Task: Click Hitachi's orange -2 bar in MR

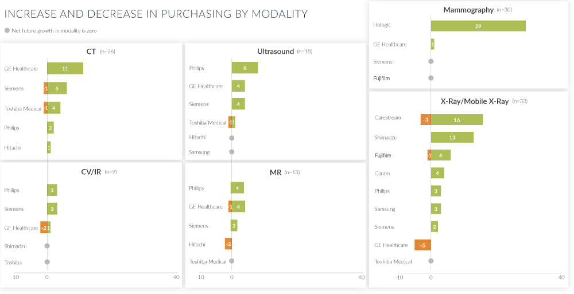Action: [228, 244]
